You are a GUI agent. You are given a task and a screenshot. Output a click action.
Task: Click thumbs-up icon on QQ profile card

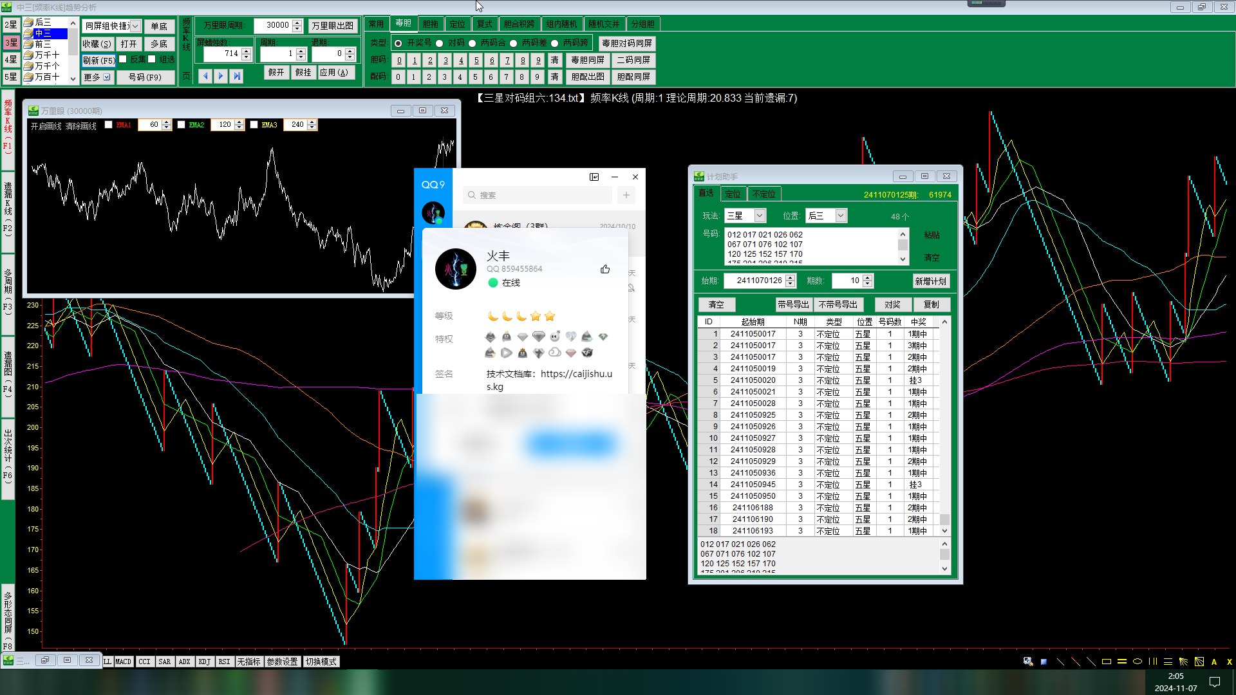pyautogui.click(x=605, y=269)
